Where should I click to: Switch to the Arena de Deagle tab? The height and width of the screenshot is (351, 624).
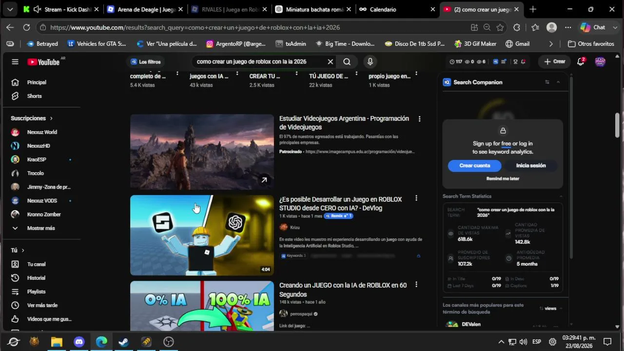145,9
